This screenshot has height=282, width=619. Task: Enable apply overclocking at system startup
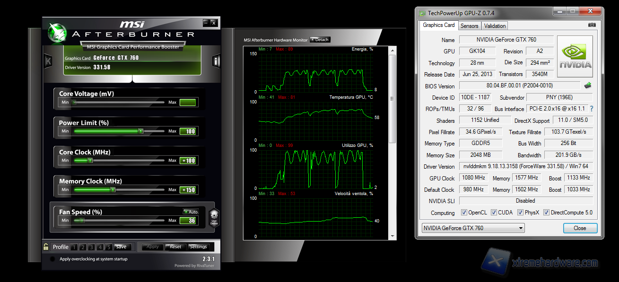(51, 258)
